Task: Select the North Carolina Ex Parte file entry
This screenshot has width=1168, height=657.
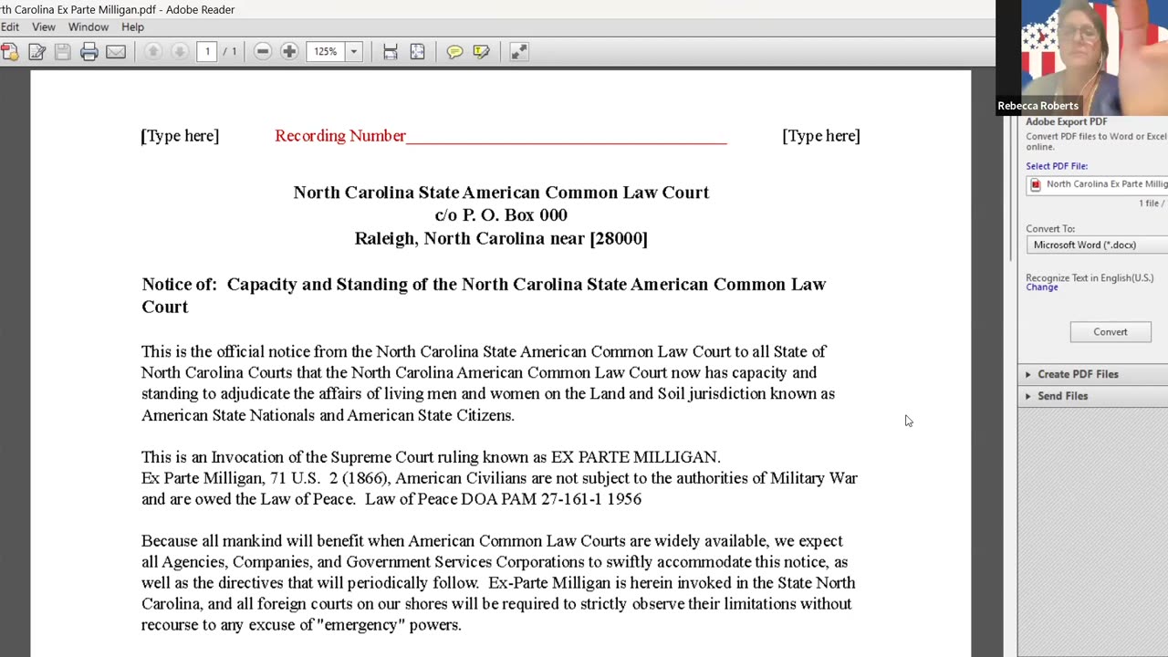Action: (x=1099, y=184)
